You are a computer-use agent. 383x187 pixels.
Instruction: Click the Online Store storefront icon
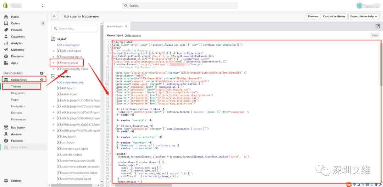[x=6, y=80]
